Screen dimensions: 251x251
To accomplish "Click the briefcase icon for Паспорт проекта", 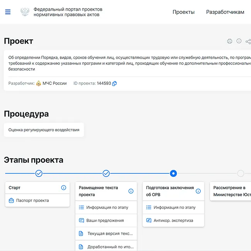I will 11,200.
